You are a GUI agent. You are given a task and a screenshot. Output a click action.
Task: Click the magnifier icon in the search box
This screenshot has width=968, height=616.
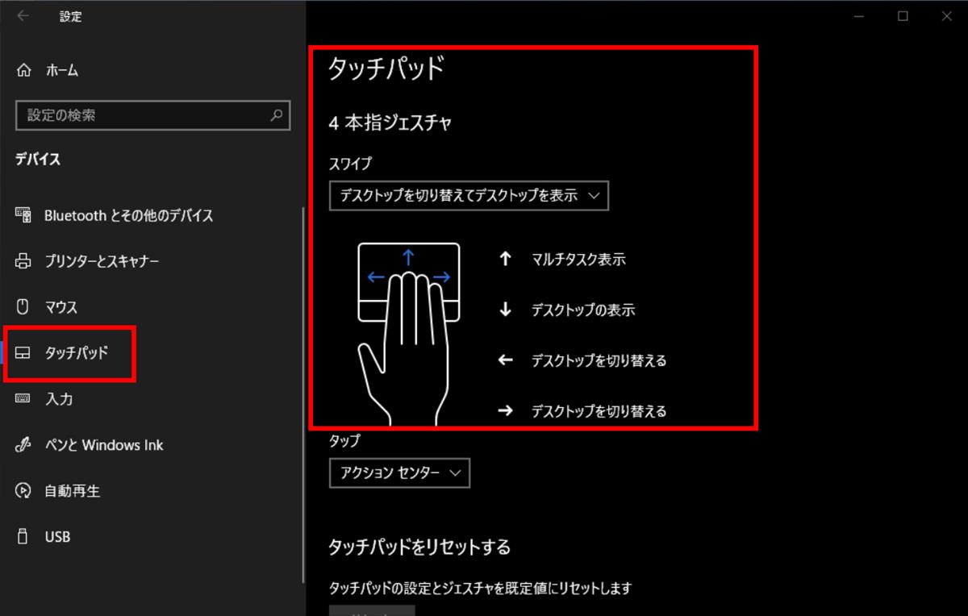click(x=276, y=115)
